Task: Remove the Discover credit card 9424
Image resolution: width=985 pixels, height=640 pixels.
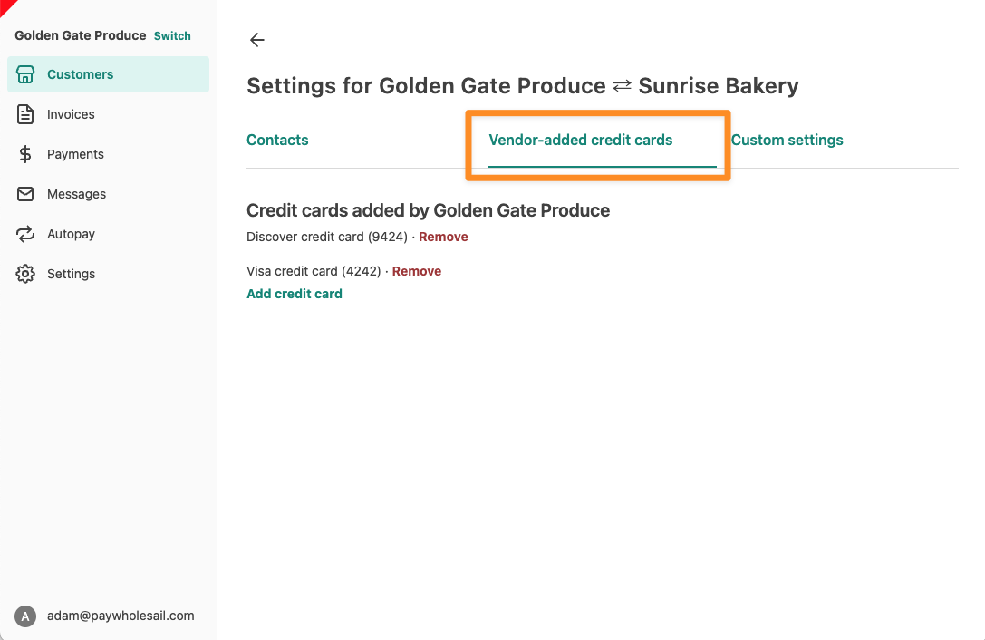Action: point(443,237)
